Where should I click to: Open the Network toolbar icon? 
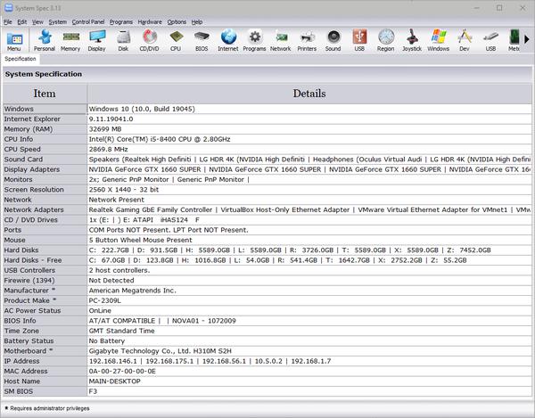point(281,41)
